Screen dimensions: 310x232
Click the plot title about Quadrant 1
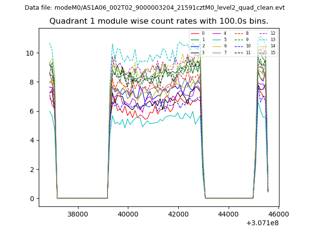159,21
